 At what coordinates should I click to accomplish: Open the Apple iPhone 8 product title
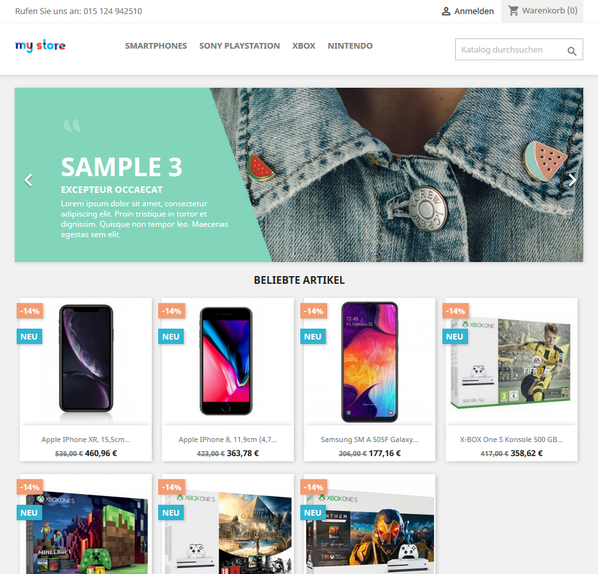click(x=228, y=439)
